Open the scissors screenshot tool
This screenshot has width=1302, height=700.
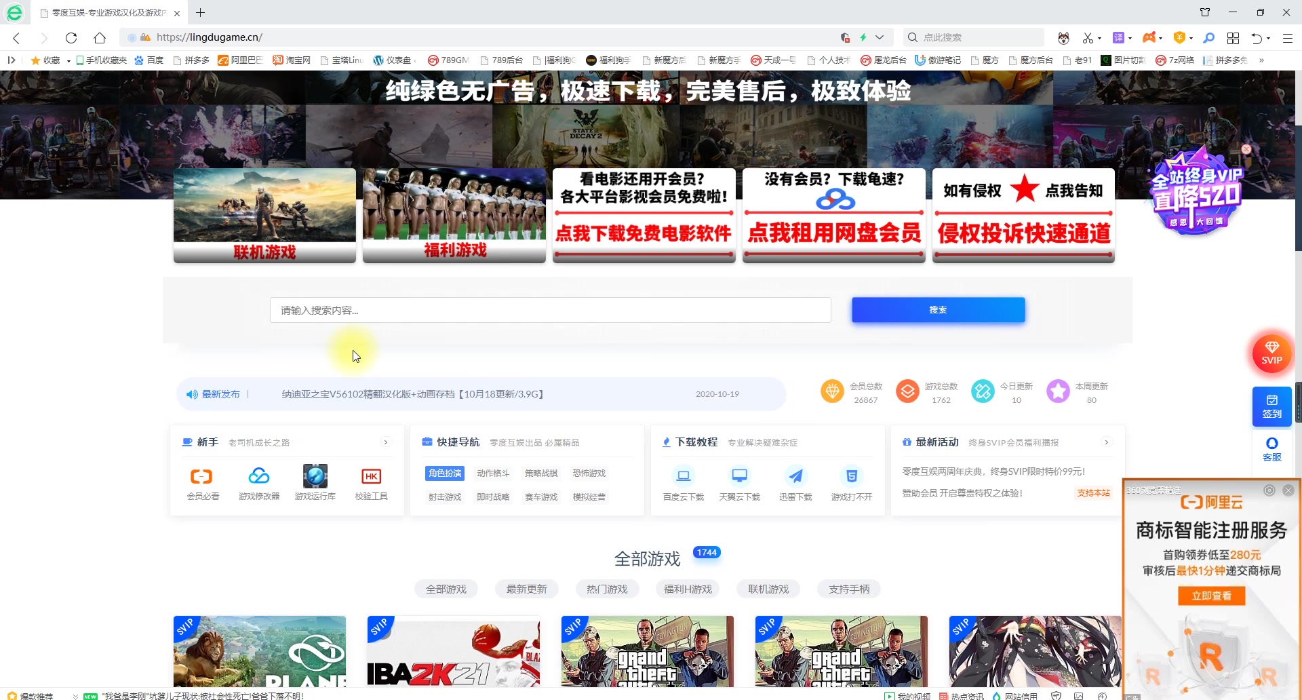[x=1088, y=38]
